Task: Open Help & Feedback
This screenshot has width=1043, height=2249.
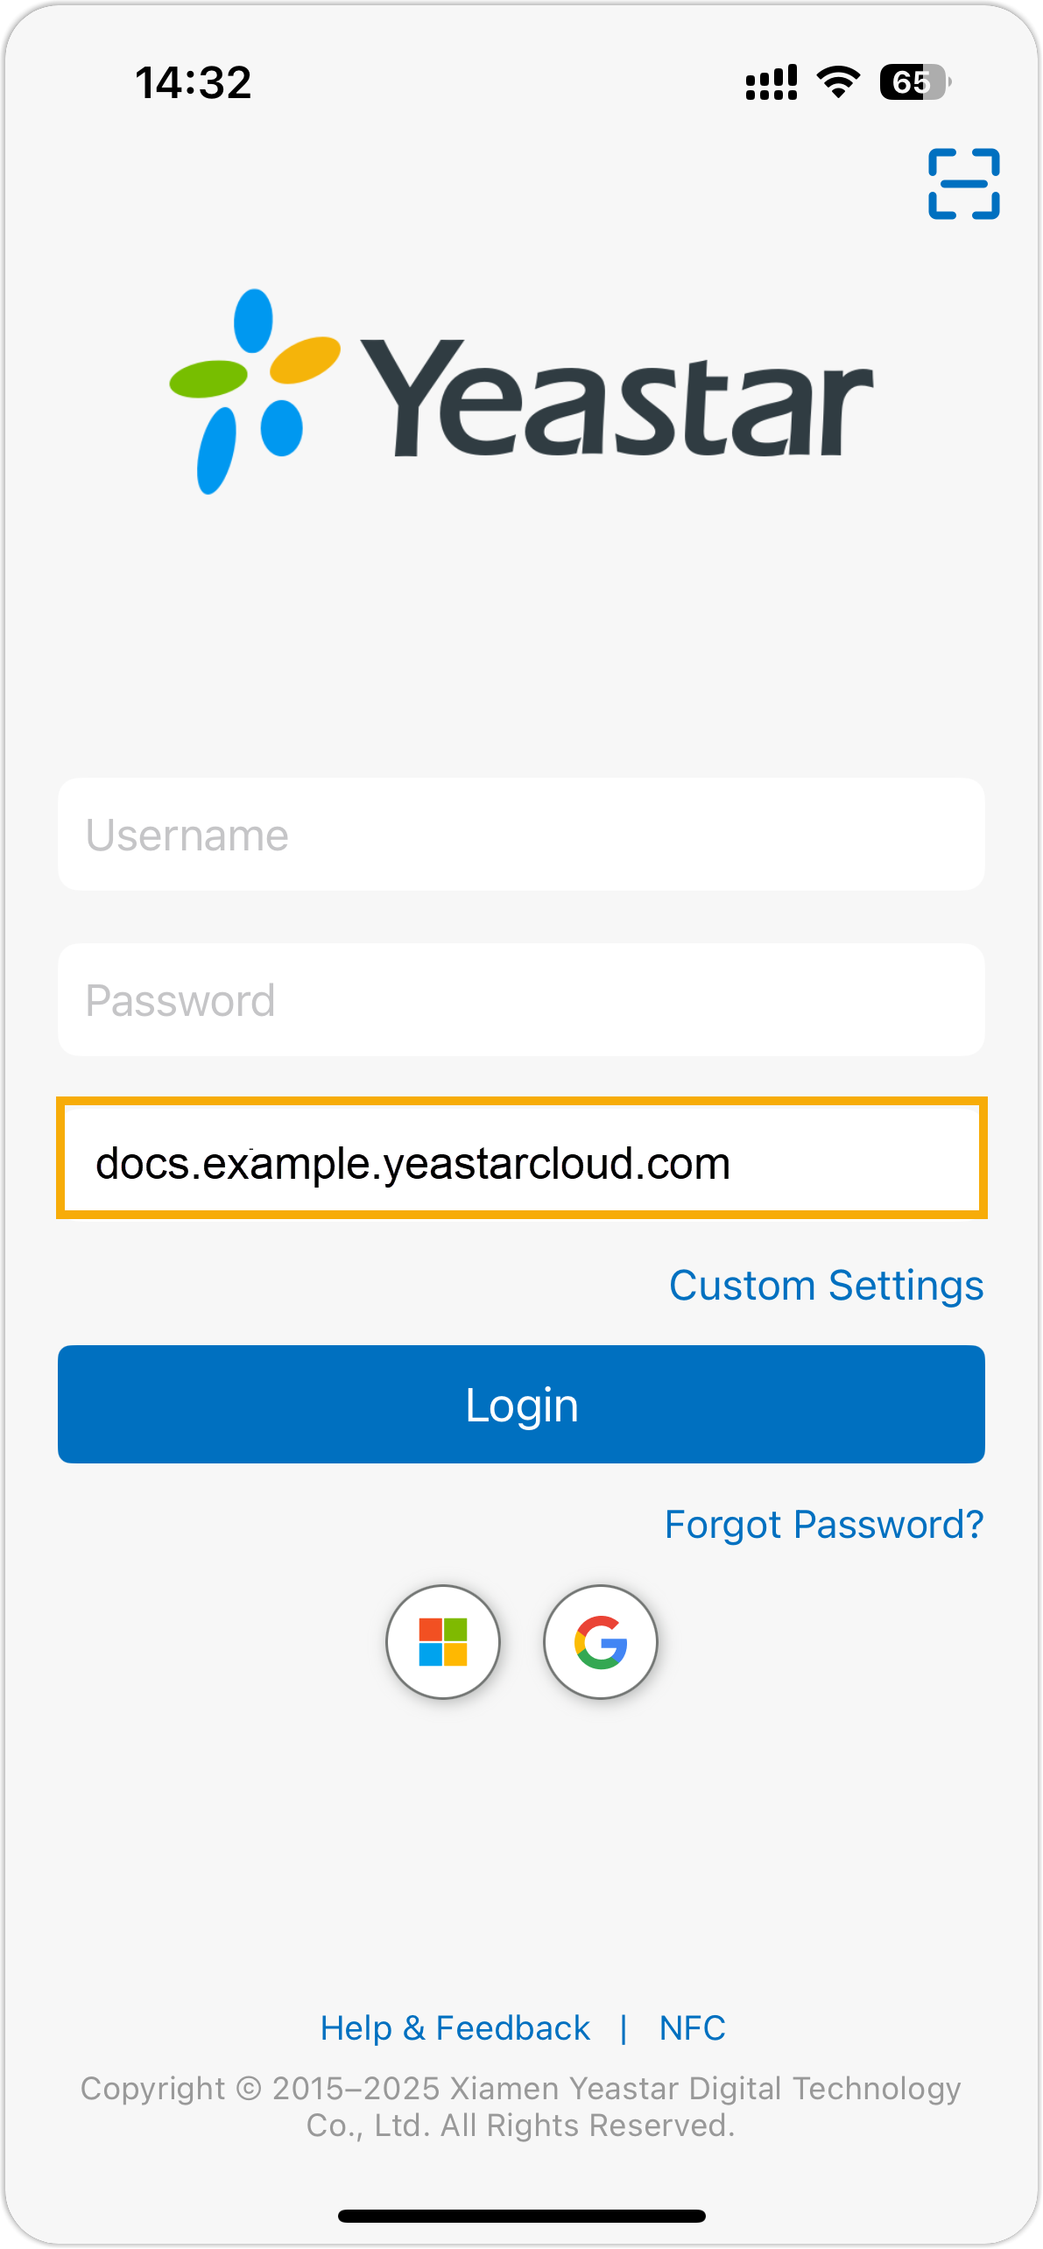Action: [x=455, y=2028]
